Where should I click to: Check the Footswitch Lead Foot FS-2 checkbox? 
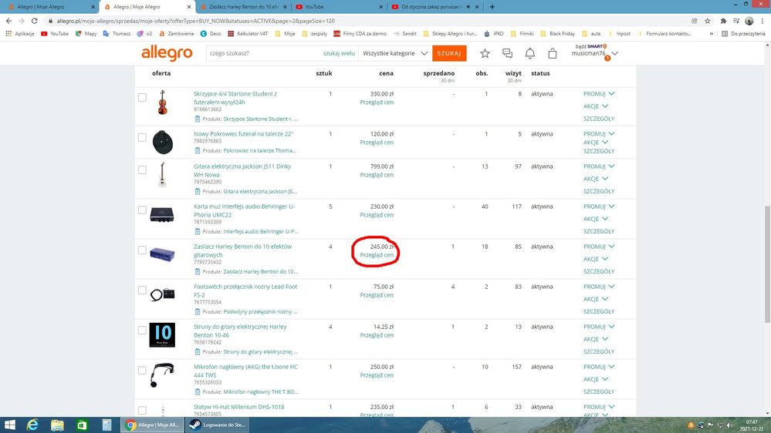142,290
